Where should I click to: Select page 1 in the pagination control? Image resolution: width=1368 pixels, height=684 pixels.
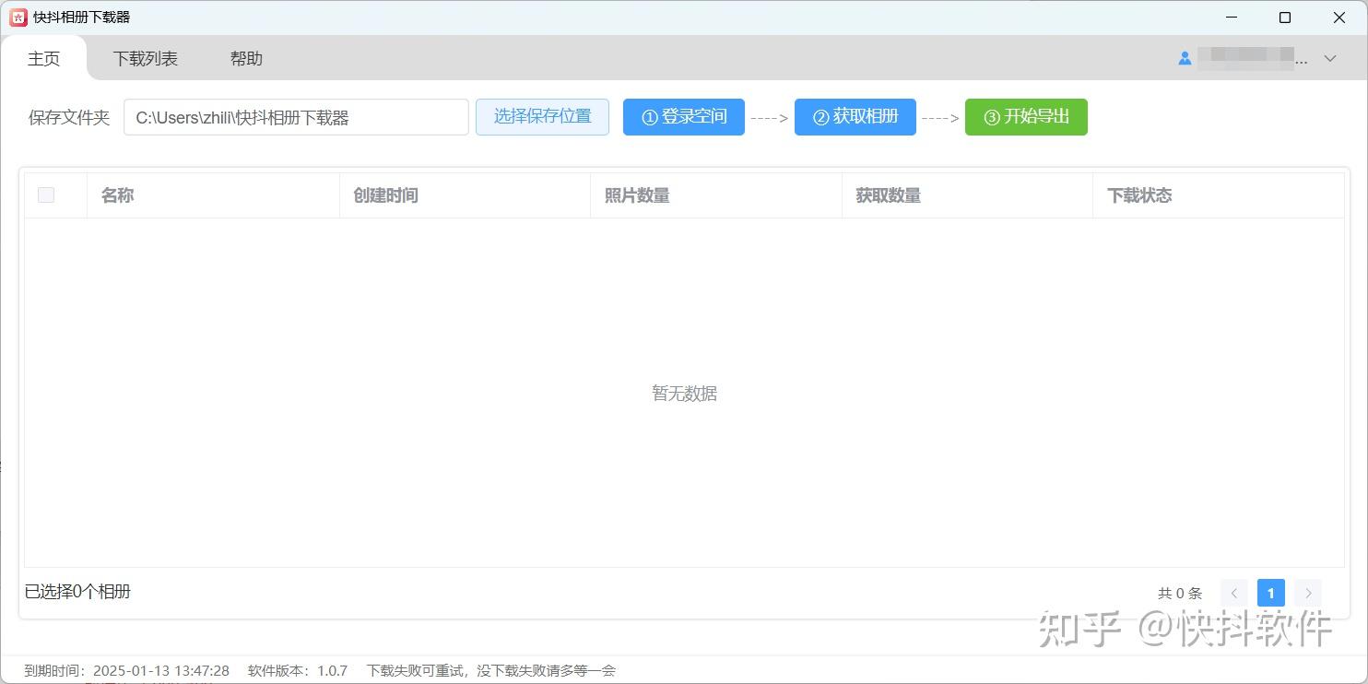point(1270,593)
